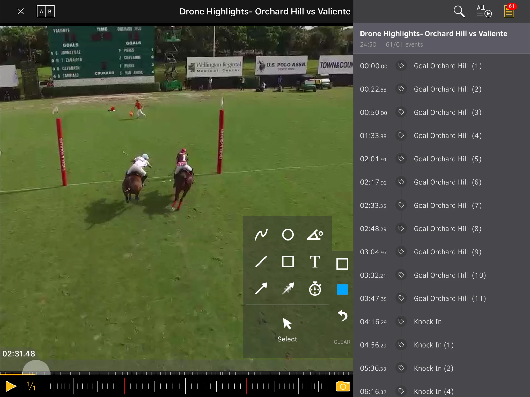Image resolution: width=530 pixels, height=397 pixels.
Task: Open the search events magnifier
Action: coord(459,11)
